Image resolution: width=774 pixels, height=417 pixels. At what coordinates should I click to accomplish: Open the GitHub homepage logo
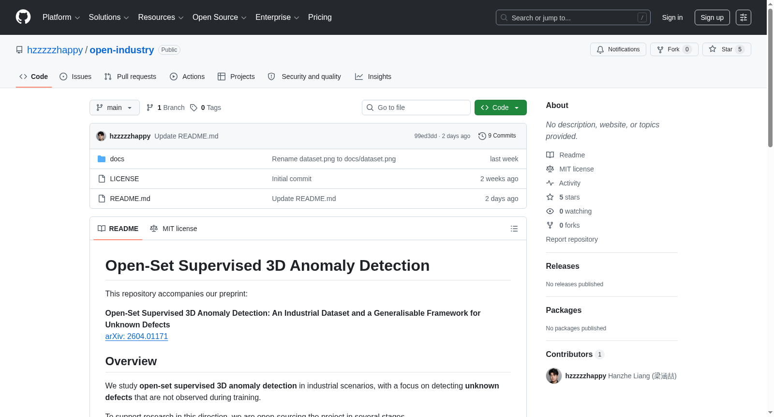pos(23,17)
